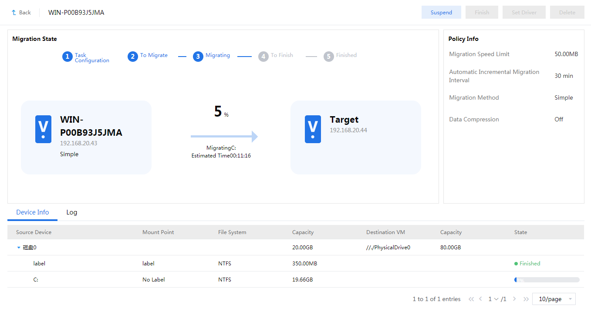Click the source server WIN-P00B93J5JMA icon
591x315 pixels.
pyautogui.click(x=43, y=129)
